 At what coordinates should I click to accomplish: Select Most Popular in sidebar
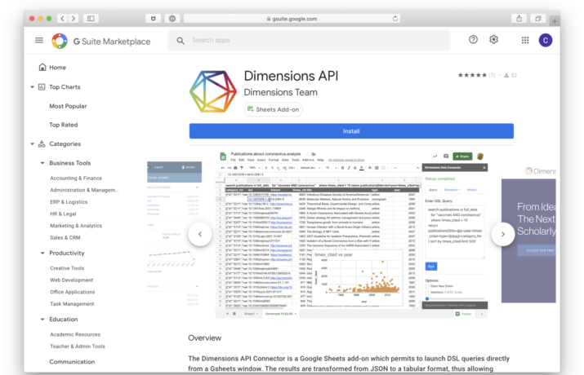tap(68, 106)
